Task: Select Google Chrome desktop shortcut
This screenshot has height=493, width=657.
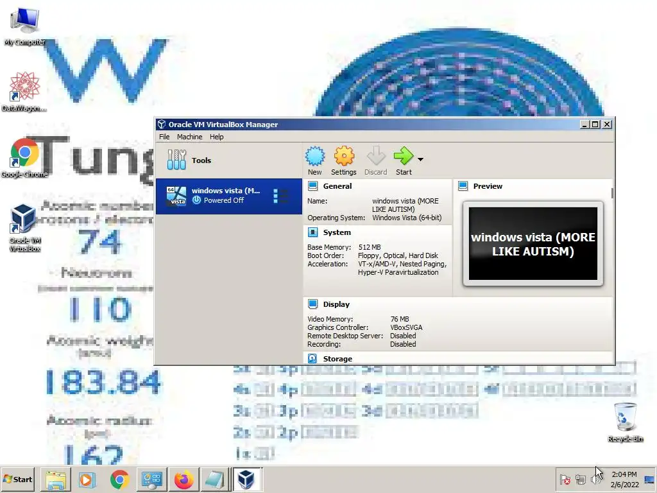Action: pos(24,158)
